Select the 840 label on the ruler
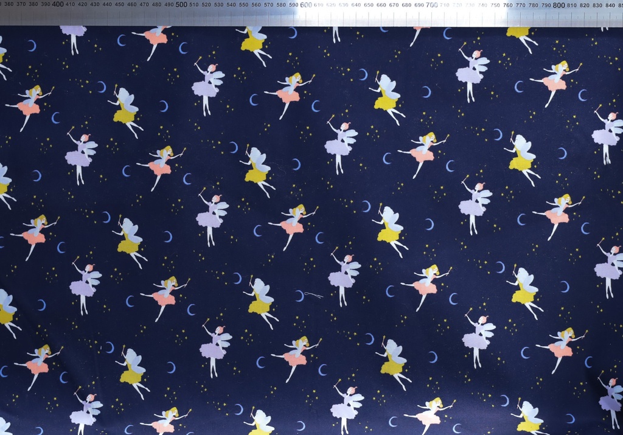The width and height of the screenshot is (623, 435). pos(610,5)
